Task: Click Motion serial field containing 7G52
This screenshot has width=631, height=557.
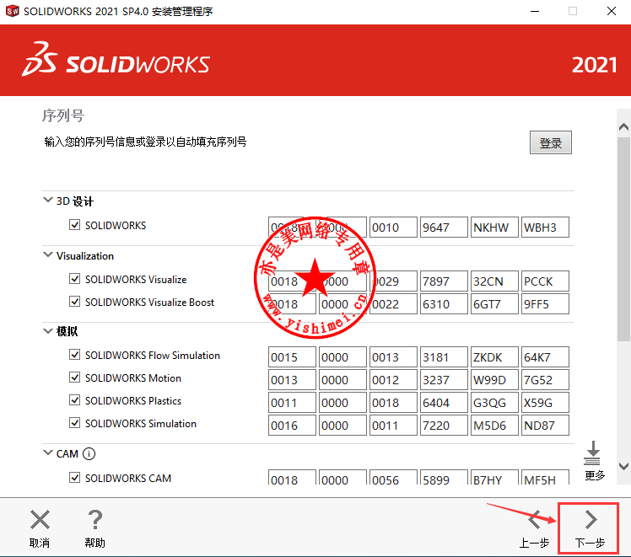Action: tap(545, 380)
